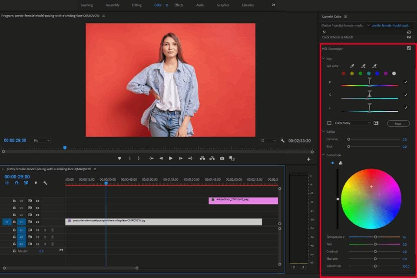
Task: Open the Color/Gray mask dropdown
Action: [x=353, y=123]
